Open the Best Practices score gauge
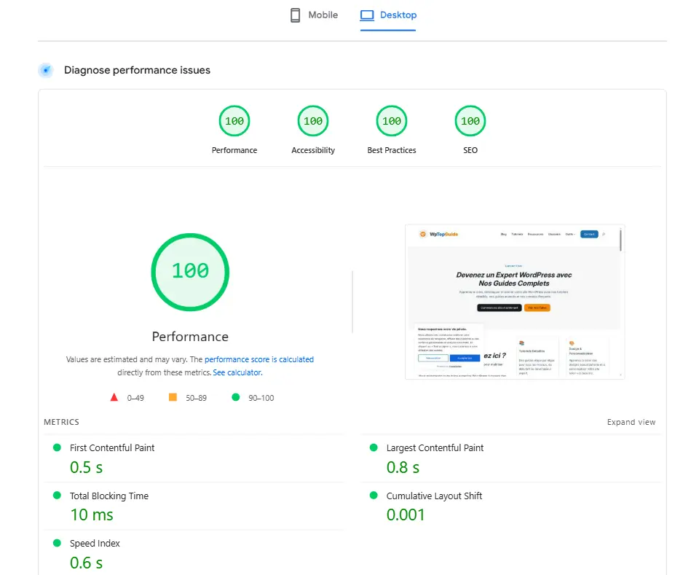The width and height of the screenshot is (699, 575). [x=392, y=121]
